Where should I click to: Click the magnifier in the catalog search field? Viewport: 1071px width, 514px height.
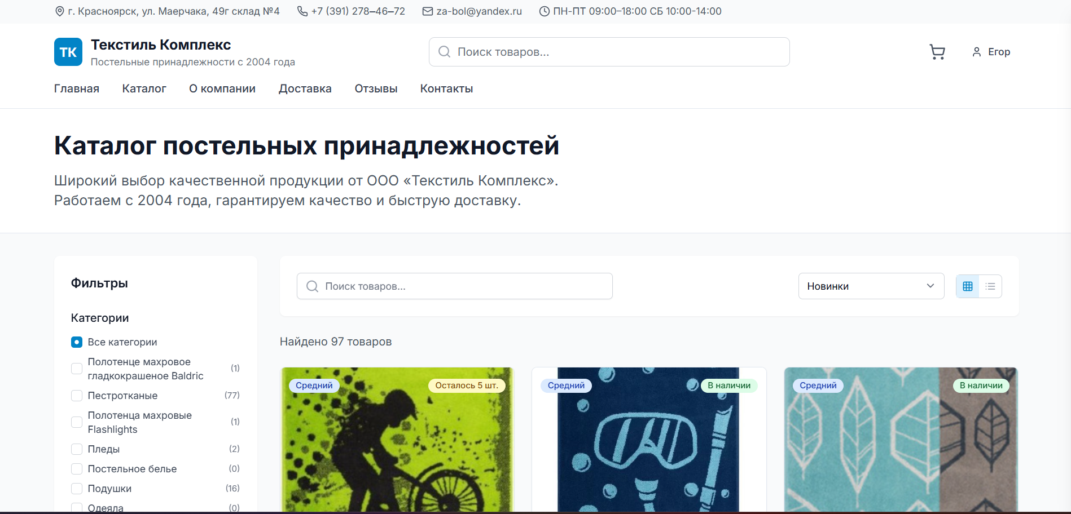click(x=311, y=286)
